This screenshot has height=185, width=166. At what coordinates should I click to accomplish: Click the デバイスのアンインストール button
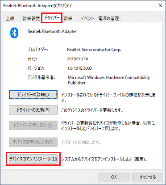[x=33, y=159]
